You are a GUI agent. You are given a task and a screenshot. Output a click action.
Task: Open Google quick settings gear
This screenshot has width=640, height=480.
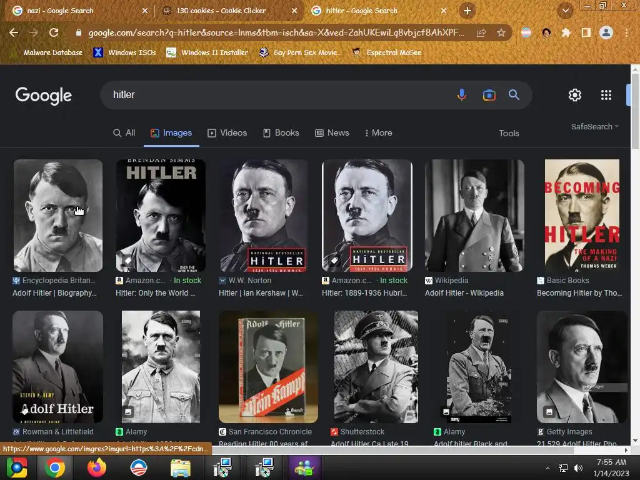pyautogui.click(x=575, y=95)
